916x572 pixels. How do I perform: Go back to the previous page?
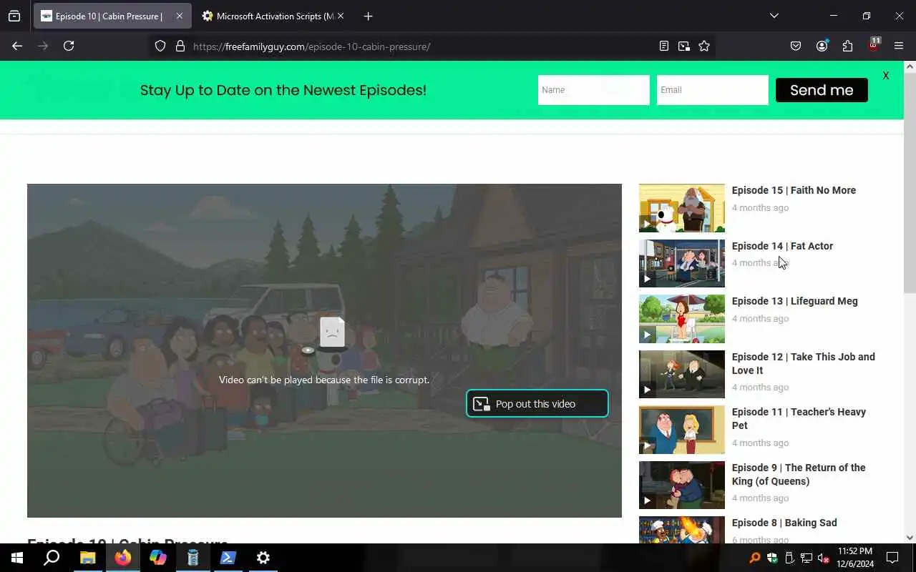coord(17,46)
